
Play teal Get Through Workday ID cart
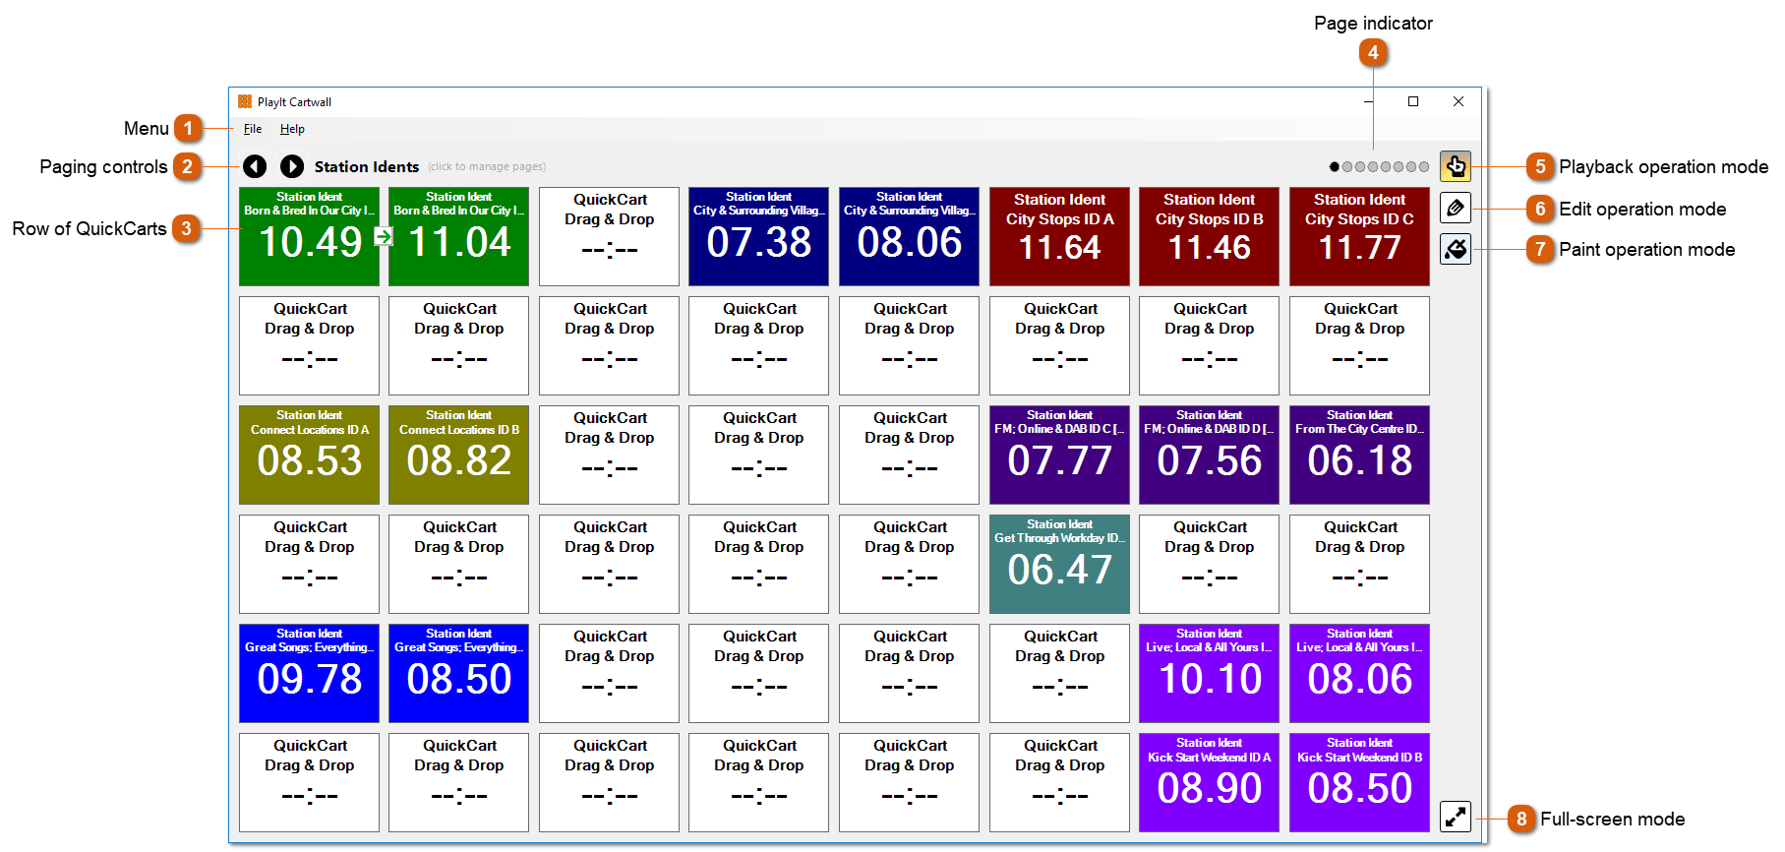coord(1059,565)
